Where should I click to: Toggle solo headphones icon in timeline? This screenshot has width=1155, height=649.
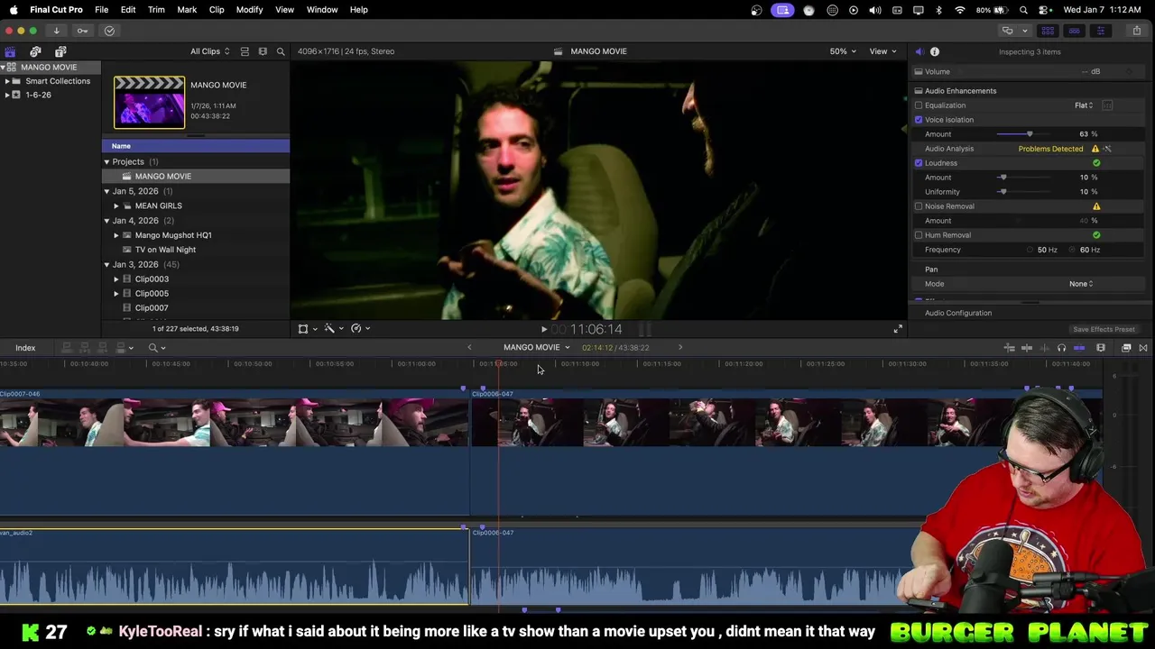1061,348
